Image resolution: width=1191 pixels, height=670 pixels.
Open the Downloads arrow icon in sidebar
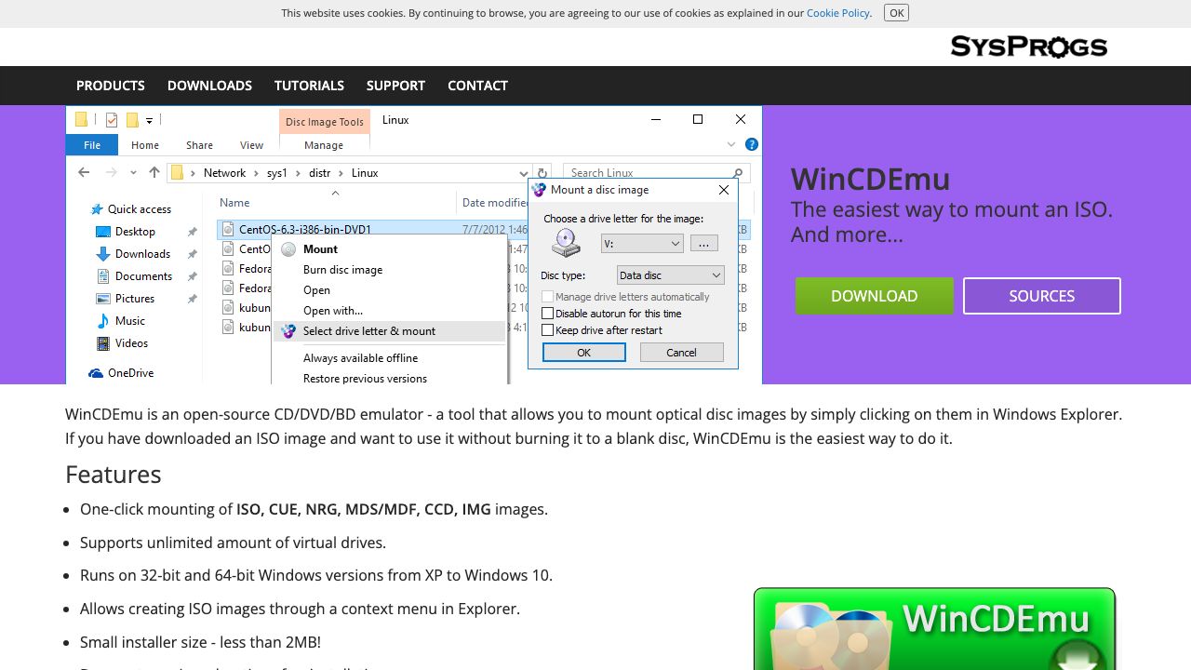point(103,254)
